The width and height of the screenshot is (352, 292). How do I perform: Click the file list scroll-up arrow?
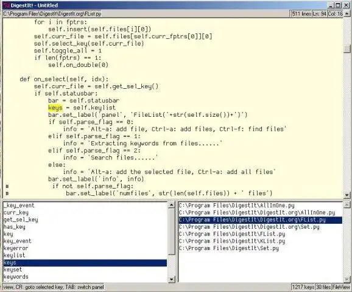347,205
